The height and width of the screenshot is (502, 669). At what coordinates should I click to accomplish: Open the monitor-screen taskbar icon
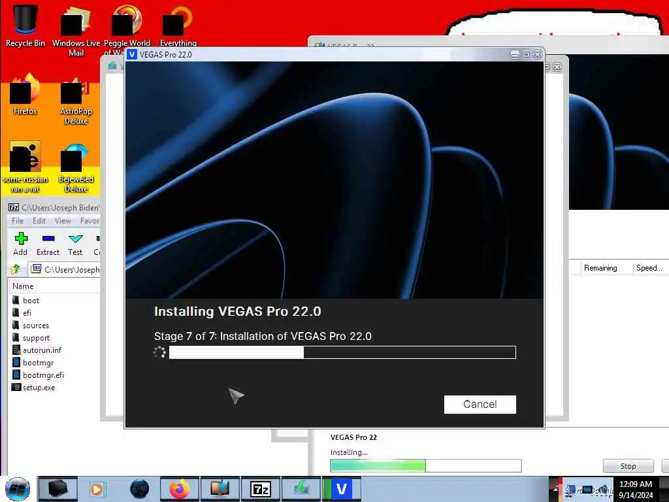220,489
